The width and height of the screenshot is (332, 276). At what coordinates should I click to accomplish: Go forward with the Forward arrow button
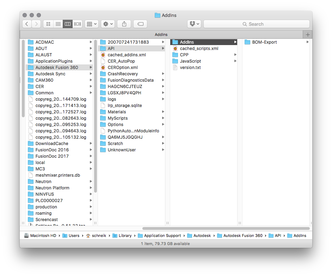coord(36,24)
